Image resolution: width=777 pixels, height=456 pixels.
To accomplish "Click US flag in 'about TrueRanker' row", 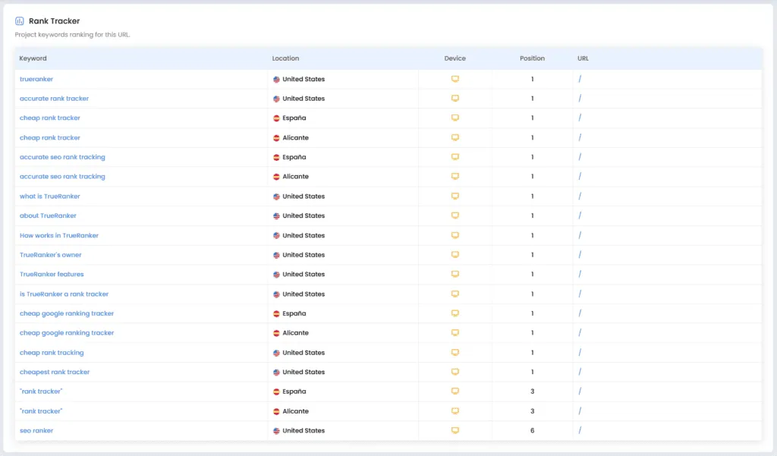I will [276, 216].
